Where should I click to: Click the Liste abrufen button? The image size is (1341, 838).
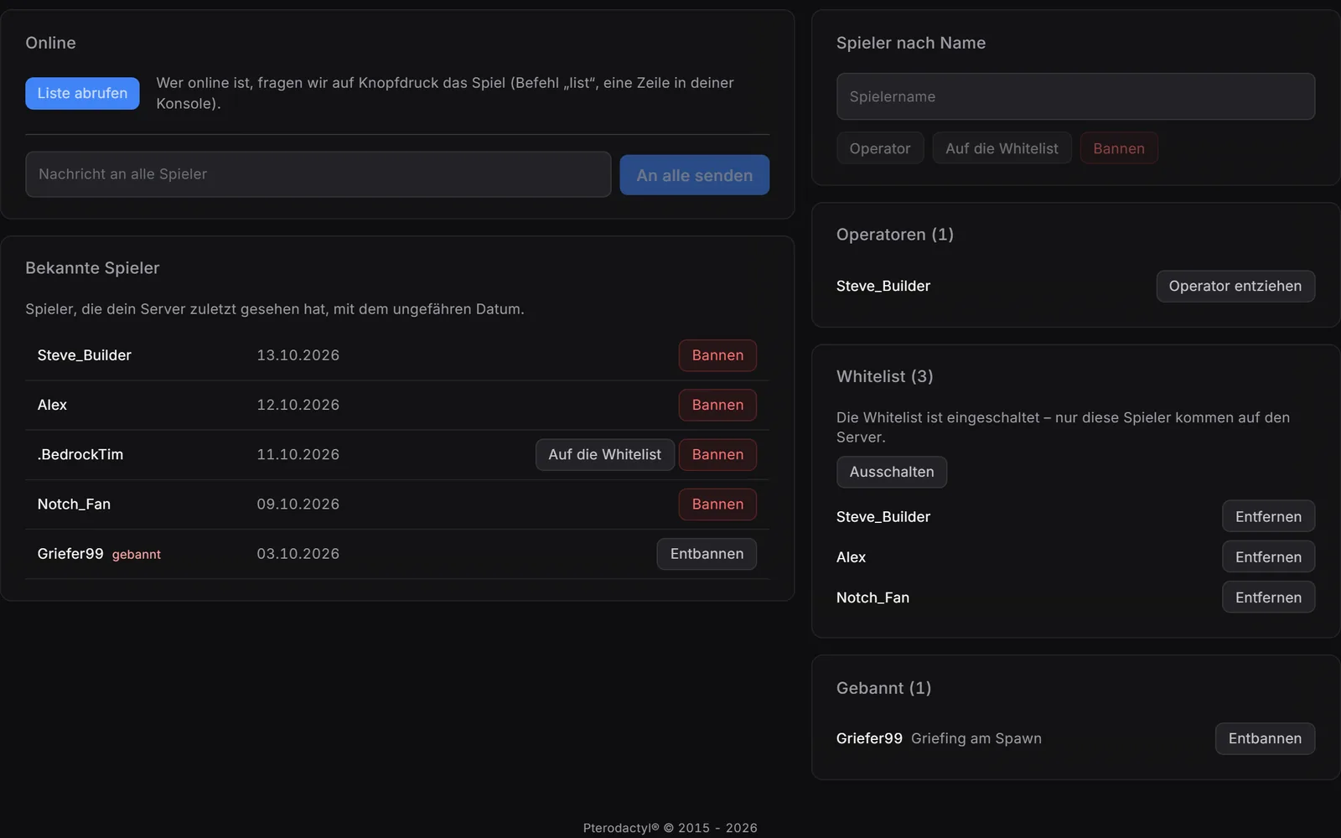[82, 93]
